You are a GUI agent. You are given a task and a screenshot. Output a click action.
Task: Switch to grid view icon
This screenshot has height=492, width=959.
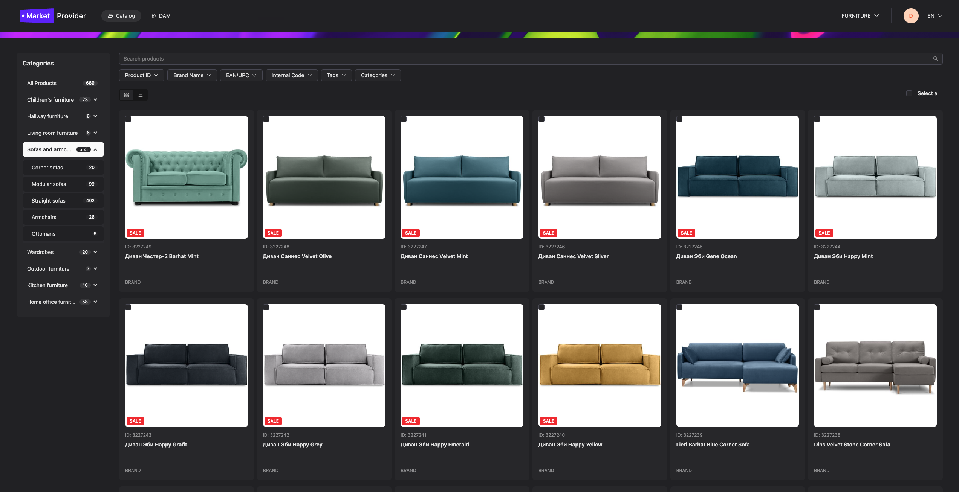point(127,95)
